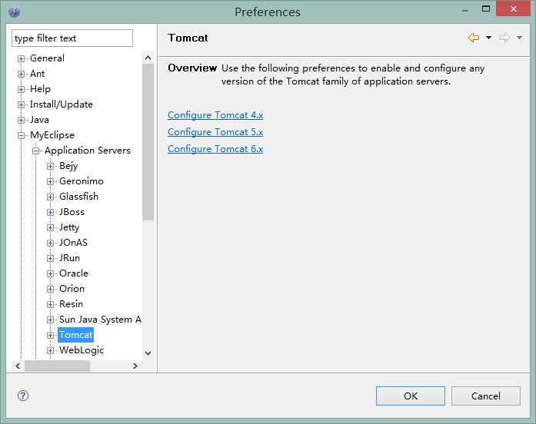The image size is (536, 424).
Task: Select General in preferences tree
Action: [47, 58]
